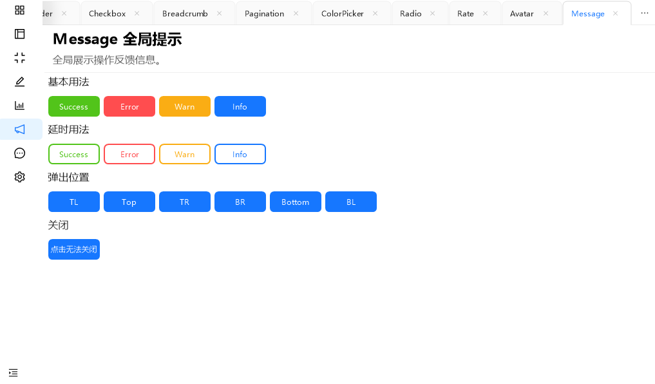
Task: Close the Radio tab
Action: click(432, 14)
